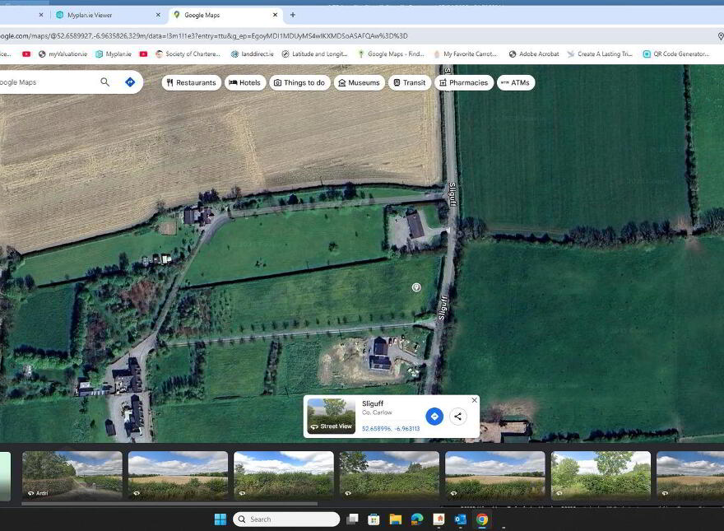The height and width of the screenshot is (531, 724).
Task: Select the Pharmacies chip
Action: [x=464, y=82]
